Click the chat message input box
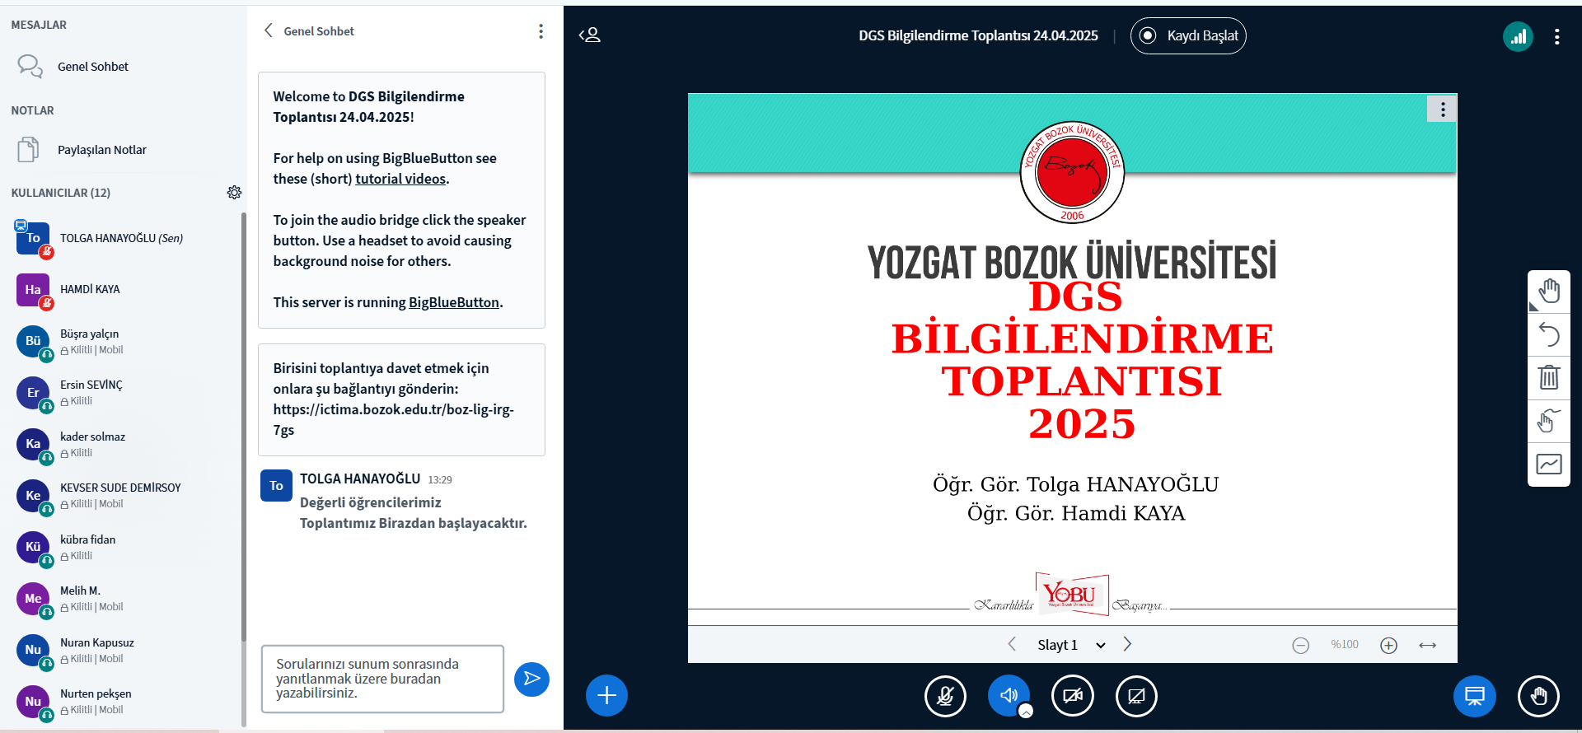This screenshot has width=1582, height=733. (382, 679)
